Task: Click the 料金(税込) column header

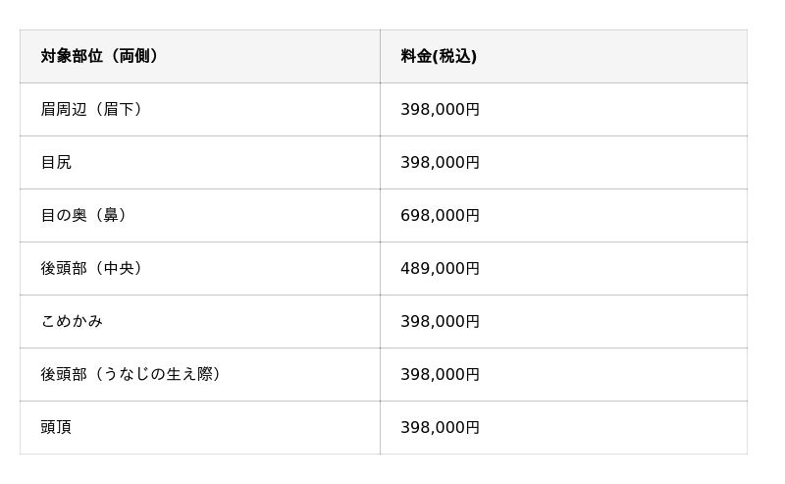Action: pos(439,56)
